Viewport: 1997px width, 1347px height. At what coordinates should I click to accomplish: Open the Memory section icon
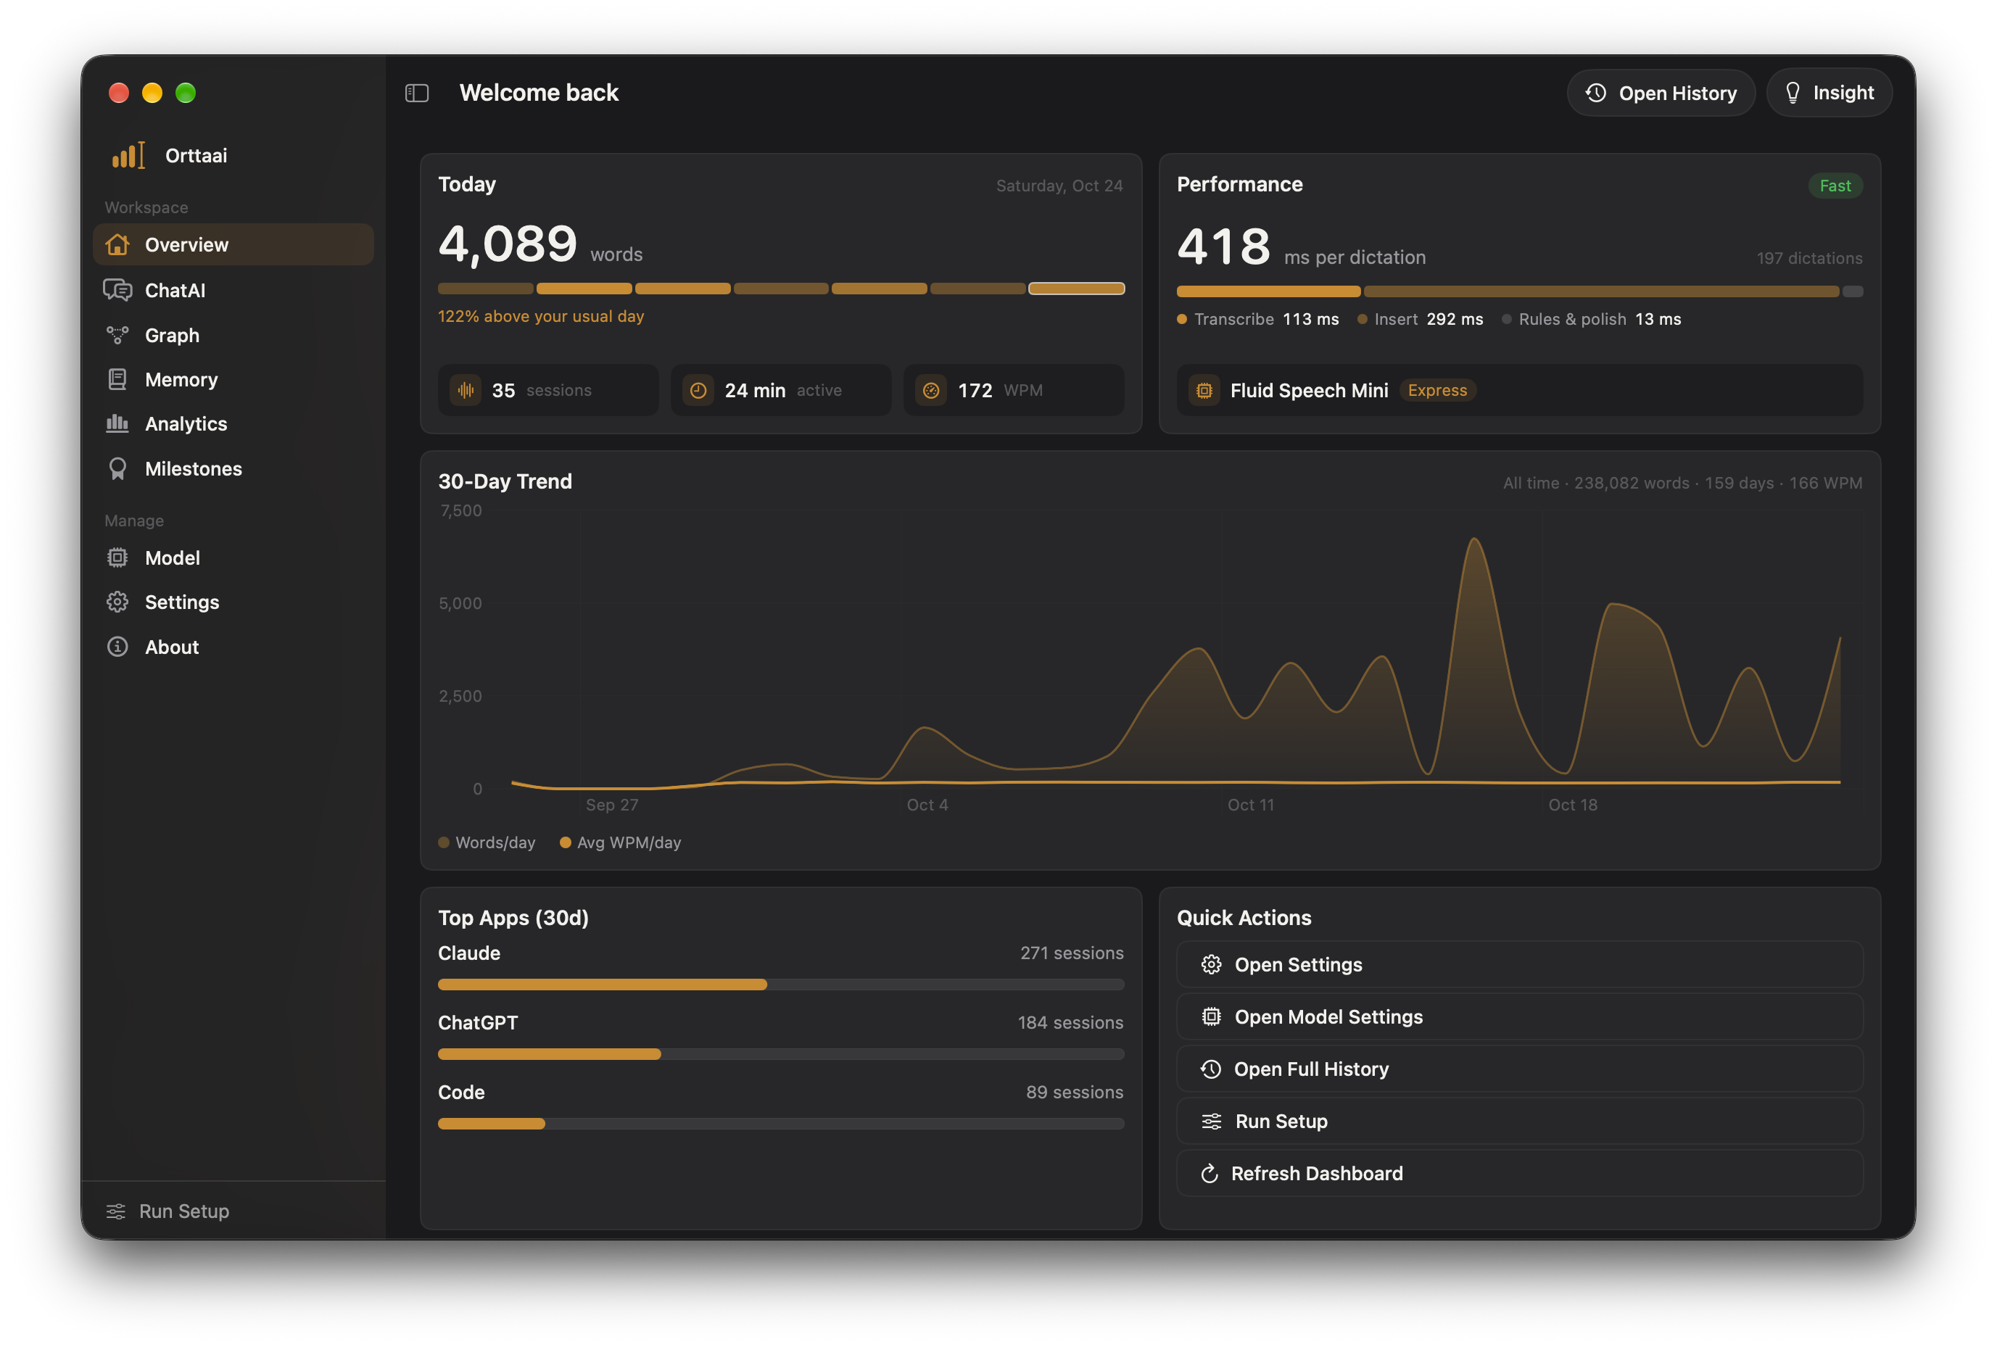click(117, 380)
